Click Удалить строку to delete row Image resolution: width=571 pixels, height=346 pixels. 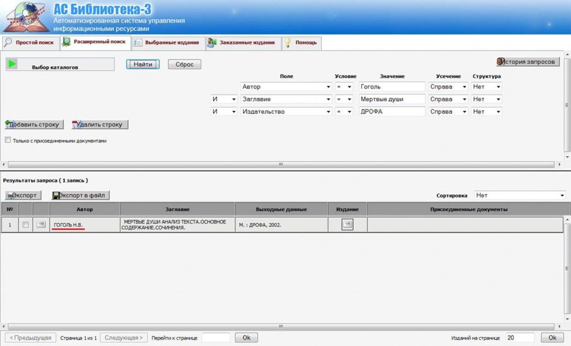100,124
